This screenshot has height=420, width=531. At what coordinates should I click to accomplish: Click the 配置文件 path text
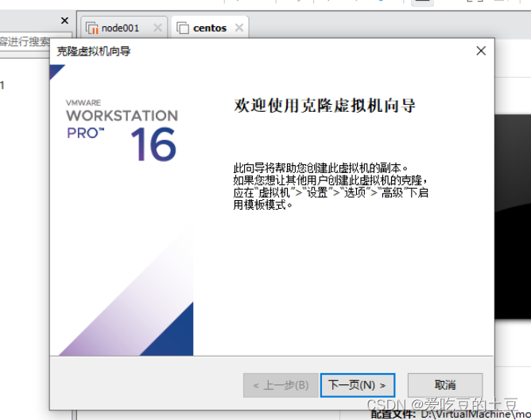(x=451, y=414)
